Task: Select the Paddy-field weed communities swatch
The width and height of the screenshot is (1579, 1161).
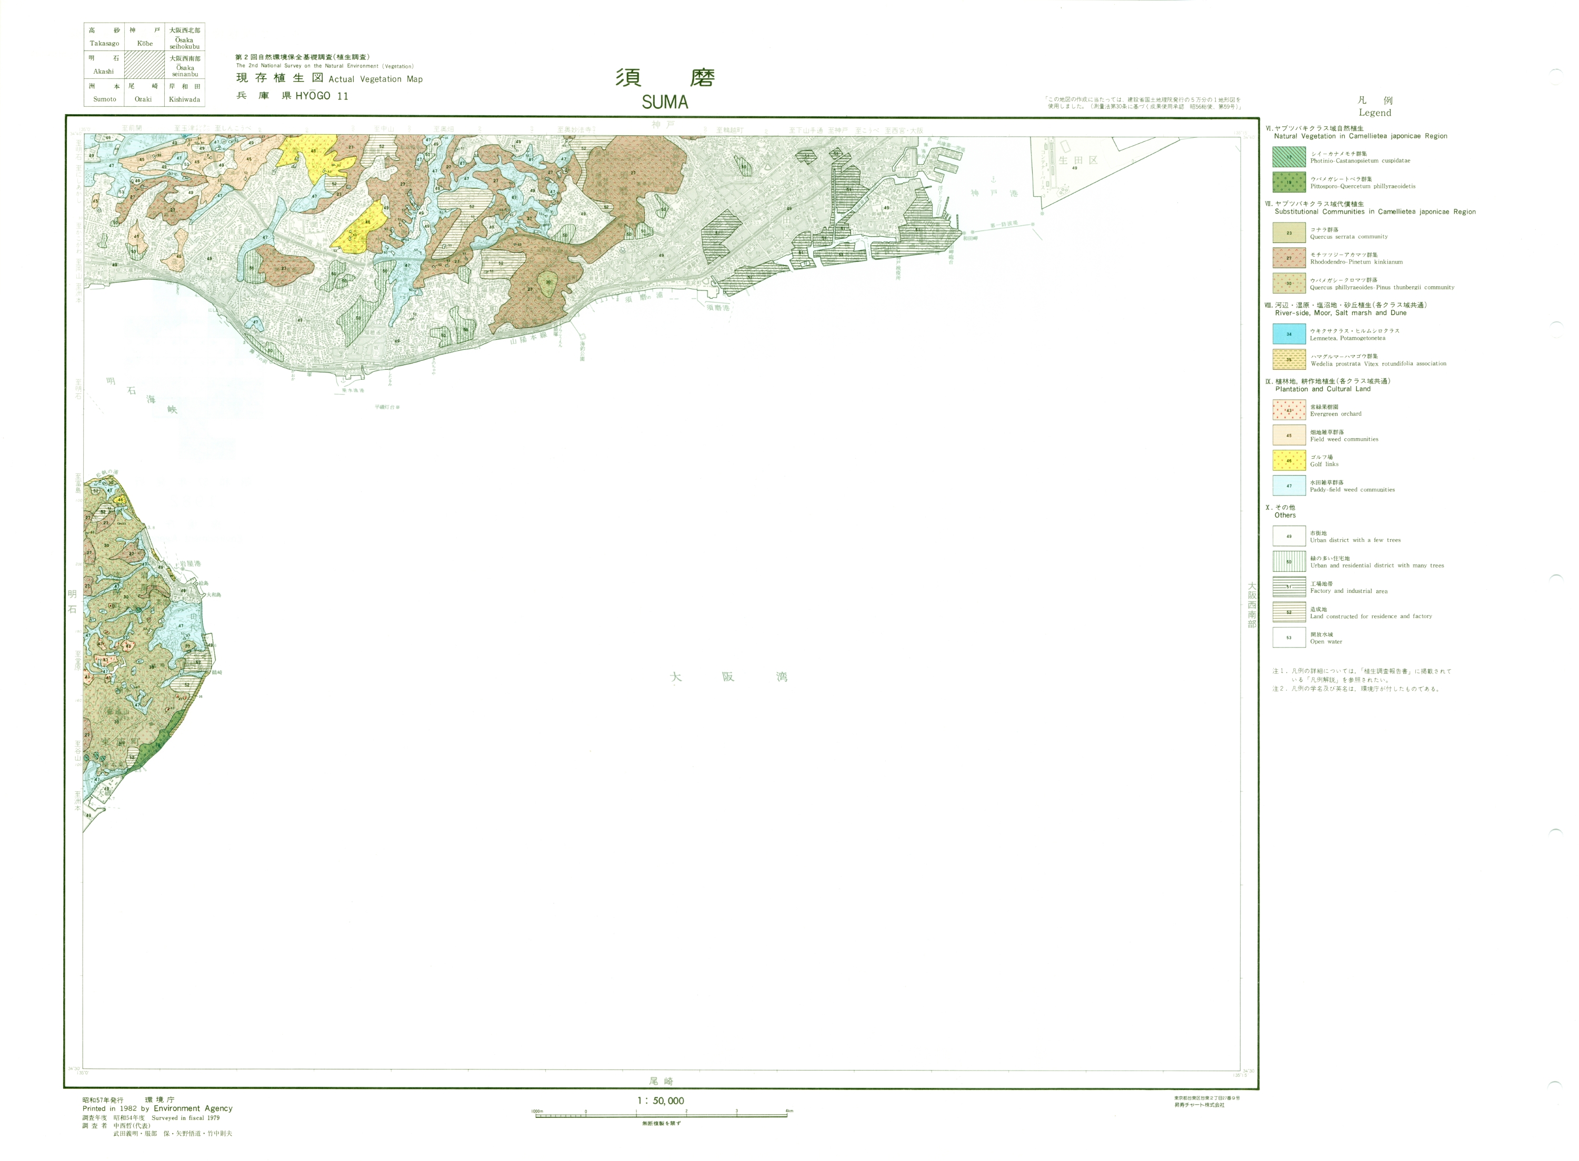Action: pos(1288,486)
